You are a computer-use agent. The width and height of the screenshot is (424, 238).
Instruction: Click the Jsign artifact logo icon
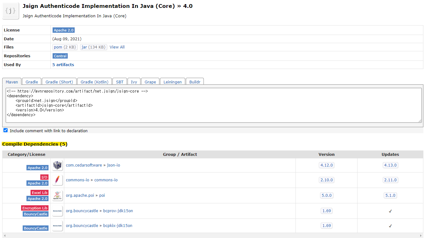[x=10, y=11]
